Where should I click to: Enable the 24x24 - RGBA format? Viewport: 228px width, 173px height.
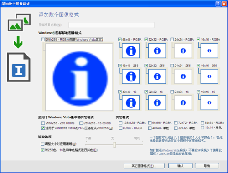[172, 40]
